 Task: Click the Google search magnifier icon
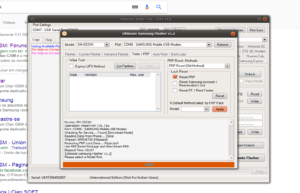pyautogui.click(x=159, y=7)
